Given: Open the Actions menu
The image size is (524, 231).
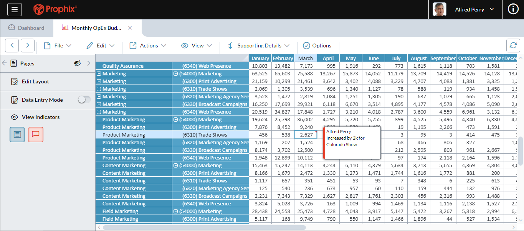Looking at the screenshot, I should [x=148, y=46].
